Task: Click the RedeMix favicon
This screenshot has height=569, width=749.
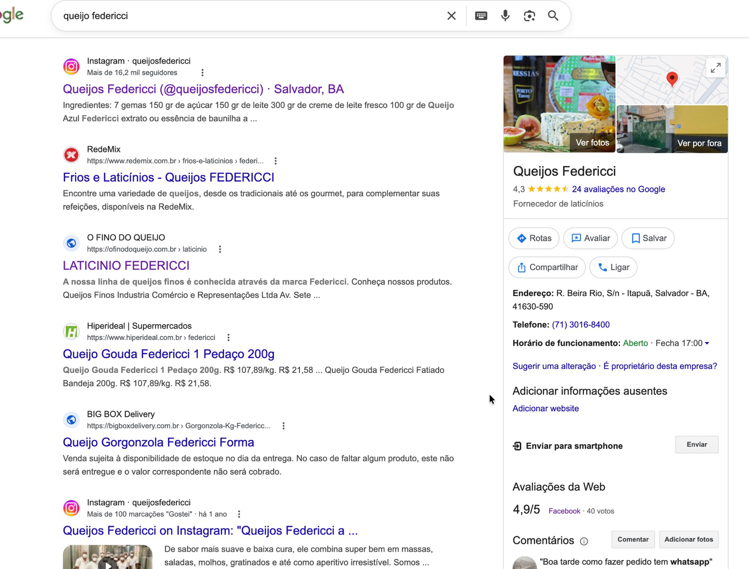Action: pos(71,155)
